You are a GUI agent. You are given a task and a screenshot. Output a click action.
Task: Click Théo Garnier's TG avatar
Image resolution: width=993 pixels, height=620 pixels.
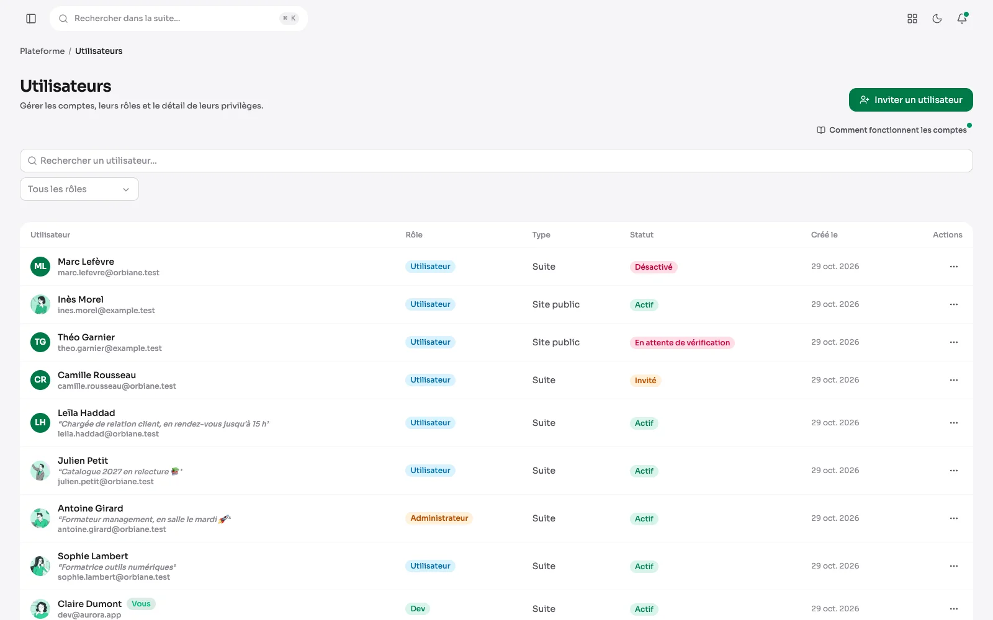[x=40, y=342]
